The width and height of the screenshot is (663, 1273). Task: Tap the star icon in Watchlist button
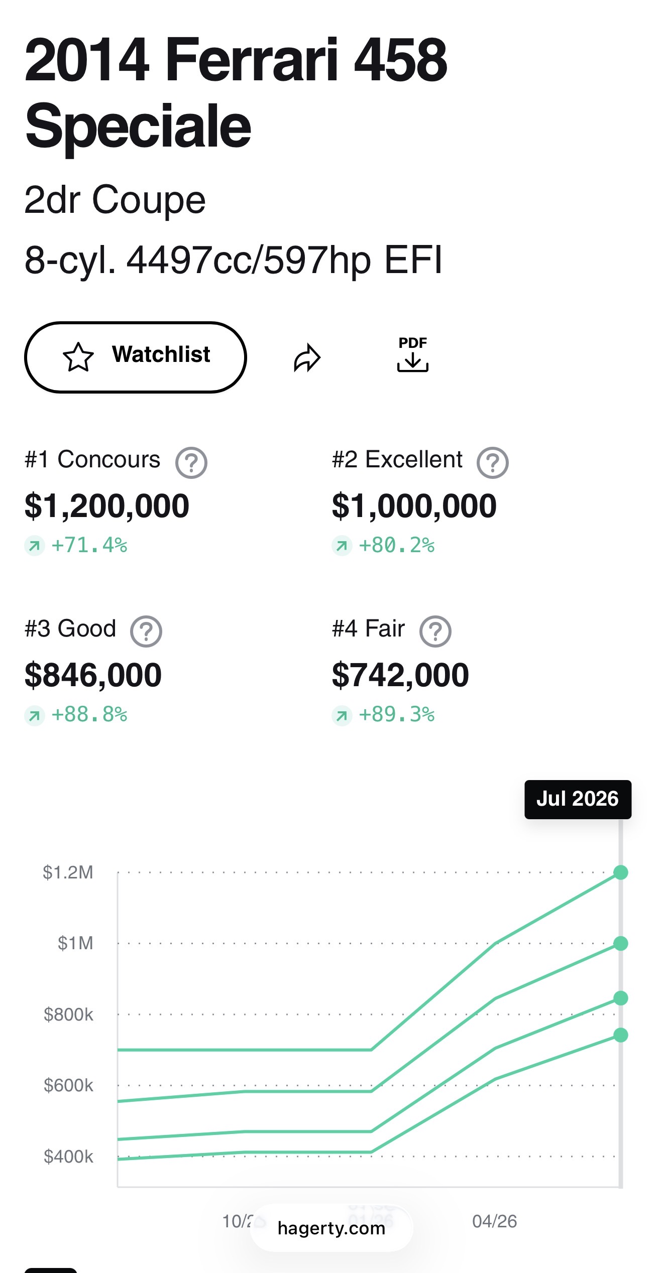coord(78,357)
